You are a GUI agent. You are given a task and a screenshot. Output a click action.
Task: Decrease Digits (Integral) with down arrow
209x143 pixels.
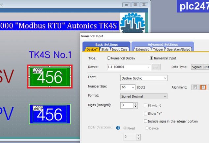(135, 107)
